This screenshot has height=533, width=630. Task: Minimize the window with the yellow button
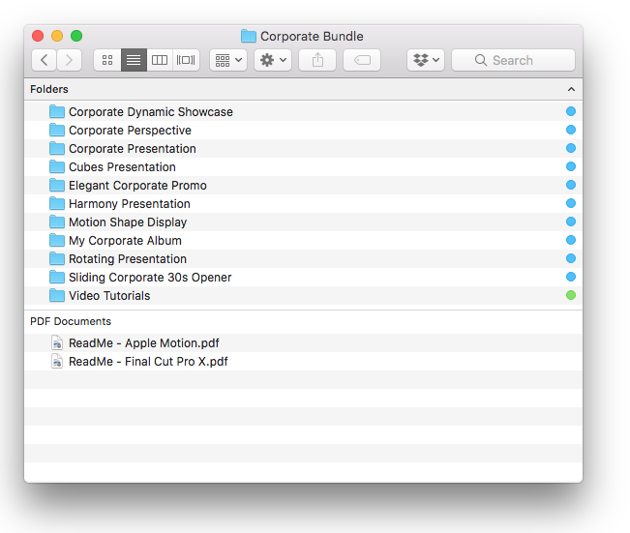point(57,36)
